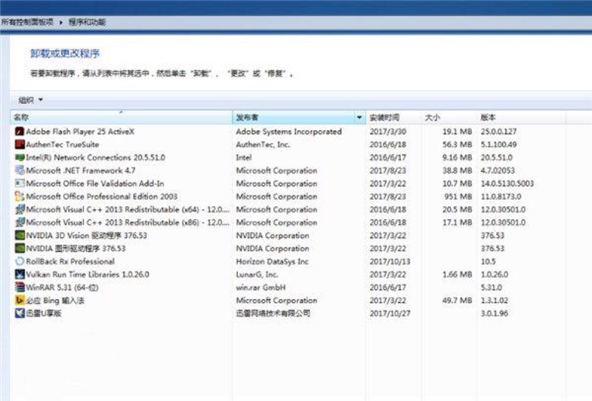Screen dimensions: 592x401
Task: Select the 迅雷U享版 entry
Action: tap(43, 313)
